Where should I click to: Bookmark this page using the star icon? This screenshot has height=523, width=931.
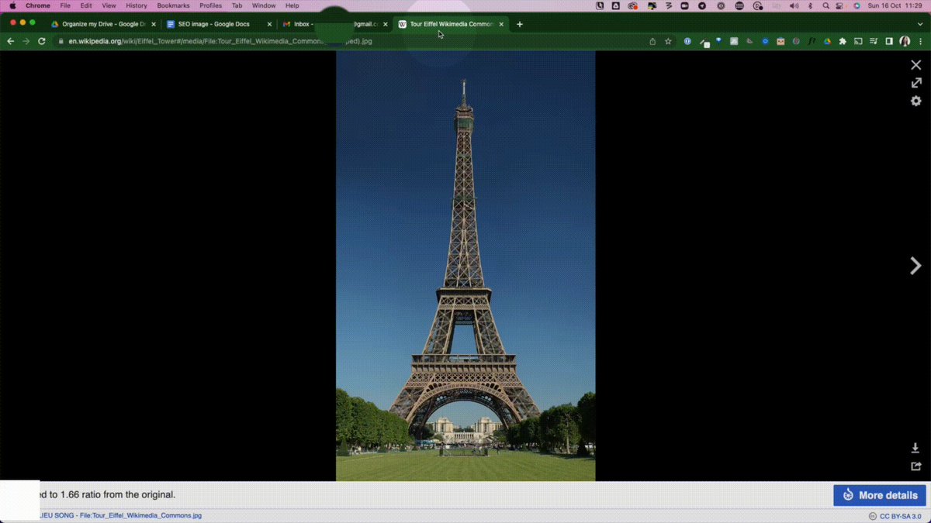point(668,41)
